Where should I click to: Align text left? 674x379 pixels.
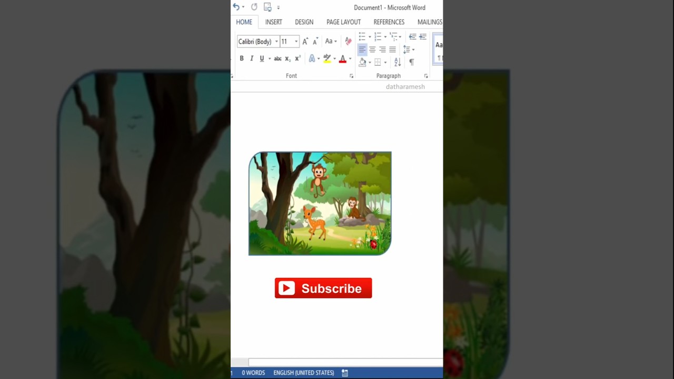(x=362, y=49)
